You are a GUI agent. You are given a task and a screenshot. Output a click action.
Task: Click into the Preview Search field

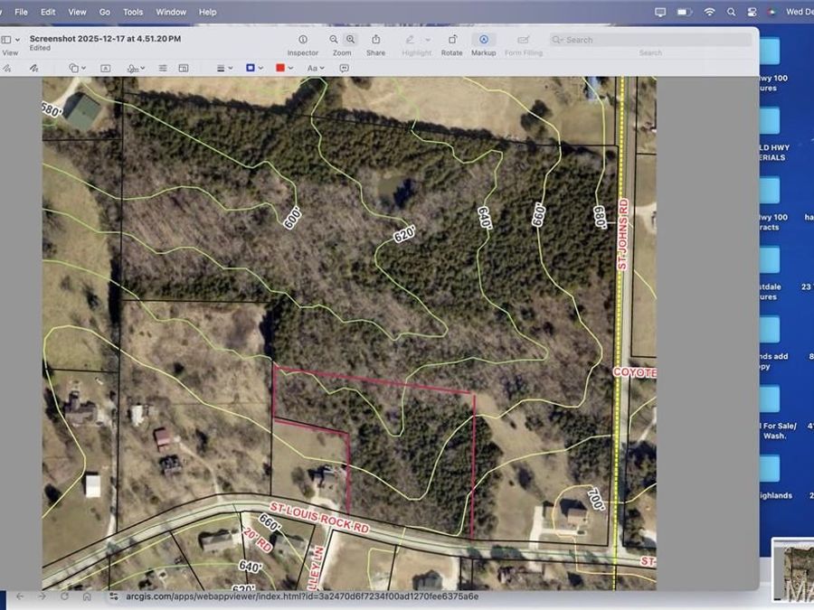pos(650,40)
